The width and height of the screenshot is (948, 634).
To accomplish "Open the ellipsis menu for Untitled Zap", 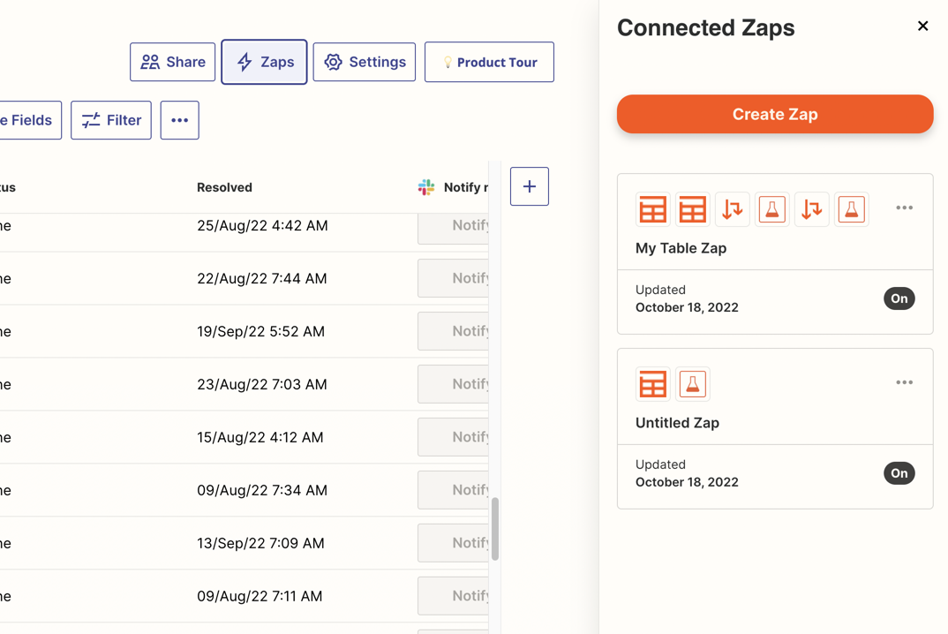I will [904, 382].
